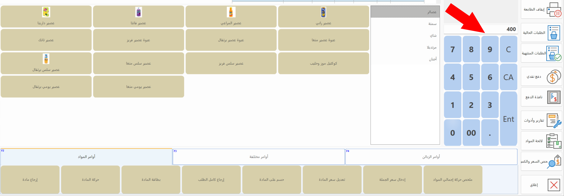The image size is (564, 196).
Task: Select the كوكتيل موز وحليب product button
Action: click(324, 63)
